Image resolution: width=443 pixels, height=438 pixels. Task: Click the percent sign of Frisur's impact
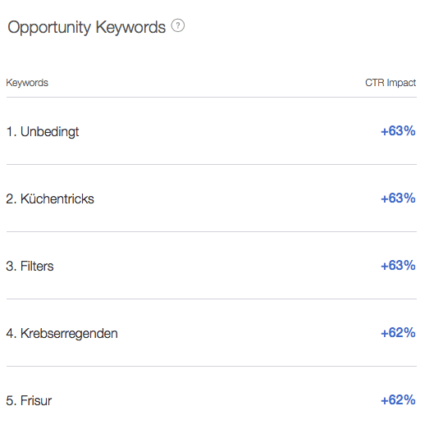coord(409,400)
